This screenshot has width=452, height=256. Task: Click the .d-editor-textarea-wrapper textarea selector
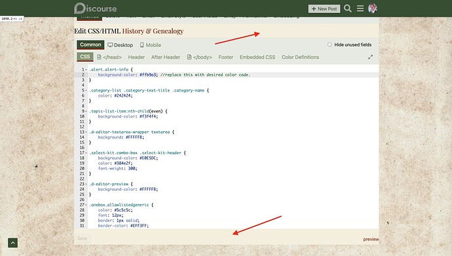(130, 132)
